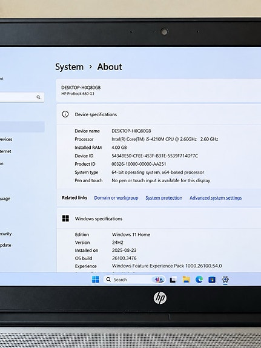Image resolution: width=261 pixels, height=348 pixels.
Task: Click the Settings sidebar search field
Action: pos(22,97)
